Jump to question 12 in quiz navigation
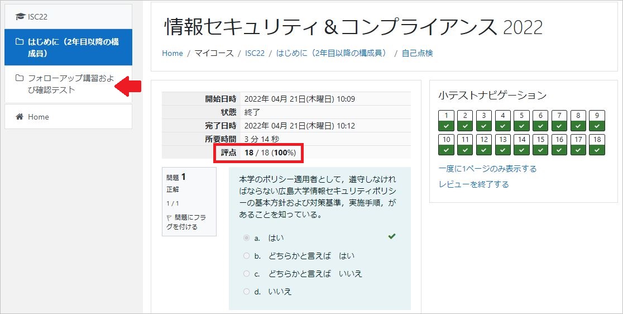 (484, 145)
